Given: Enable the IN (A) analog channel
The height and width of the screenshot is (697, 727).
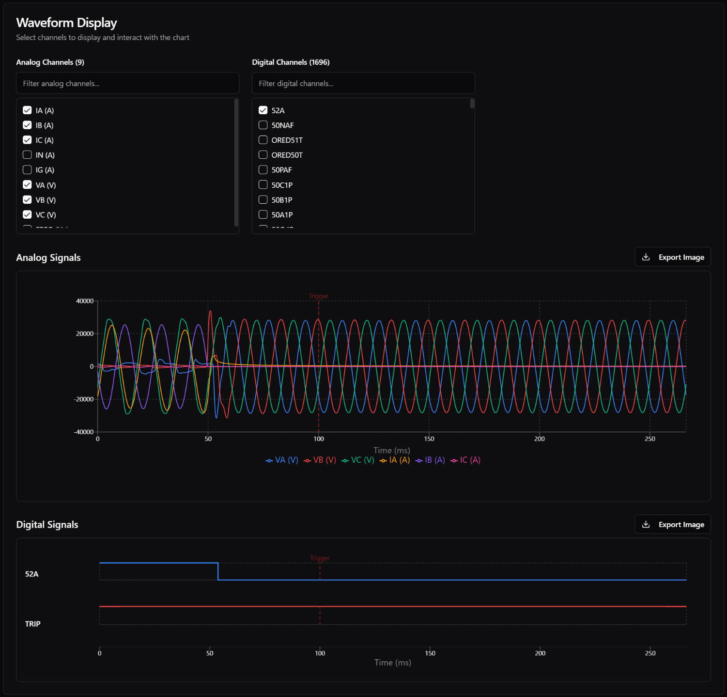Looking at the screenshot, I should coord(28,155).
